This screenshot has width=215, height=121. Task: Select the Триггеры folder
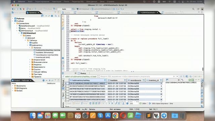coord(37,74)
